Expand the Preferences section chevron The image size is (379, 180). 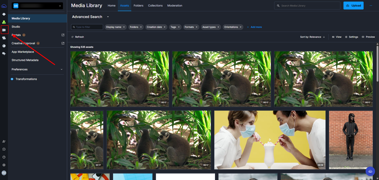point(62,69)
